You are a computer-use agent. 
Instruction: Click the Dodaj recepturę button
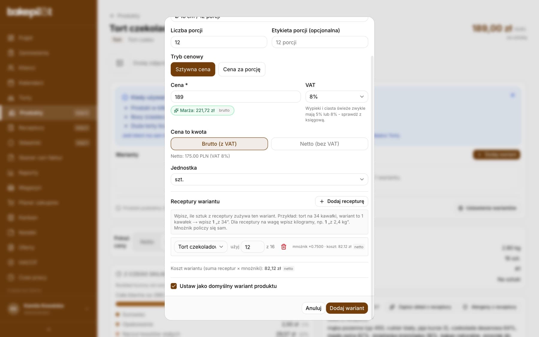pyautogui.click(x=342, y=202)
